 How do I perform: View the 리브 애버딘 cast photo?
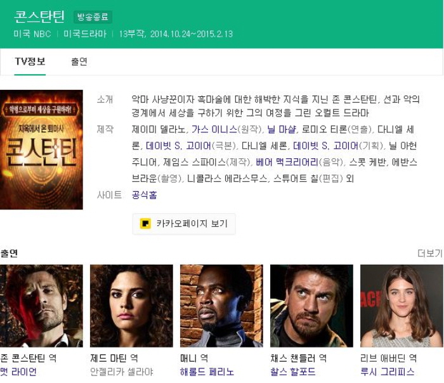[402, 306]
